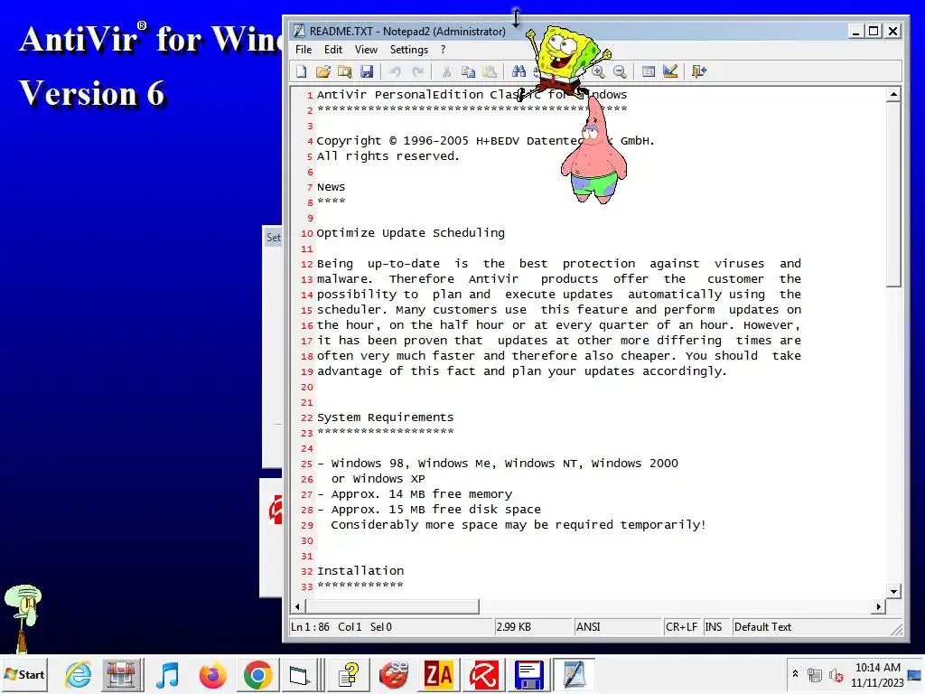Click the Open file folder icon

coord(322,71)
